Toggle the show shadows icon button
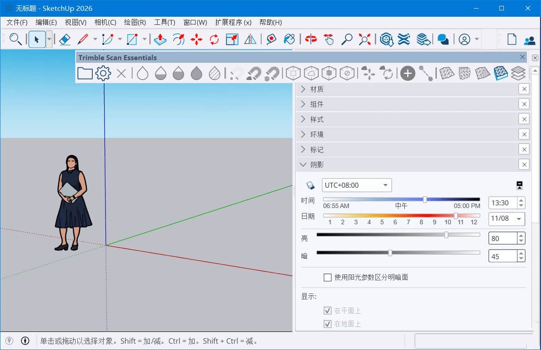This screenshot has width=541, height=350. pyautogui.click(x=311, y=185)
